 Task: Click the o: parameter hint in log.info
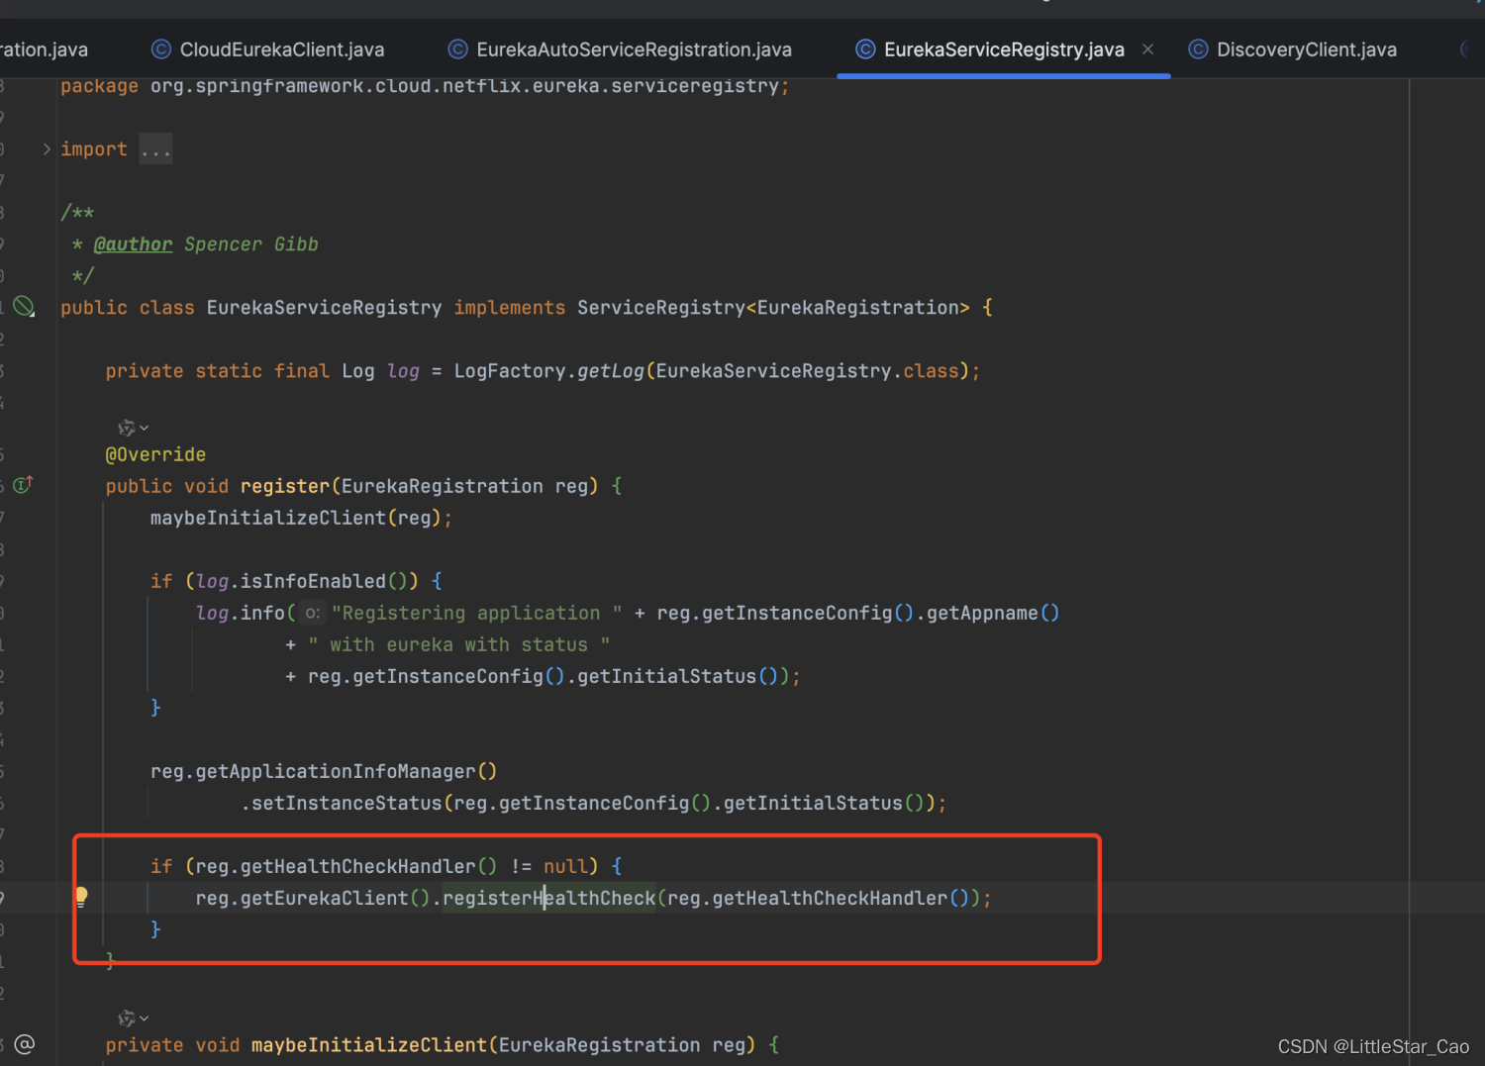[312, 613]
